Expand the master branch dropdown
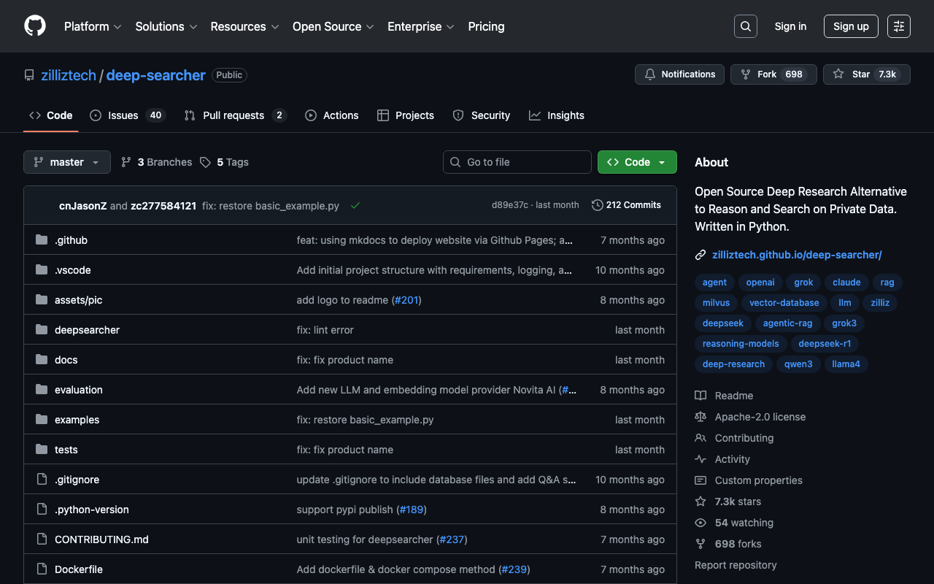The height and width of the screenshot is (584, 934). click(x=67, y=162)
